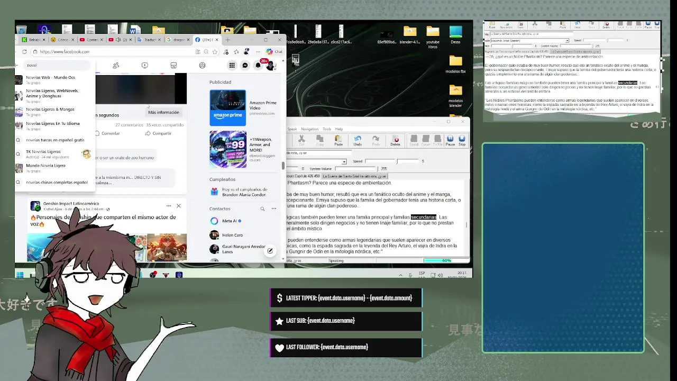The width and height of the screenshot is (677, 381).
Task: Open the Facebook Marketplace icon
Action: click(173, 65)
